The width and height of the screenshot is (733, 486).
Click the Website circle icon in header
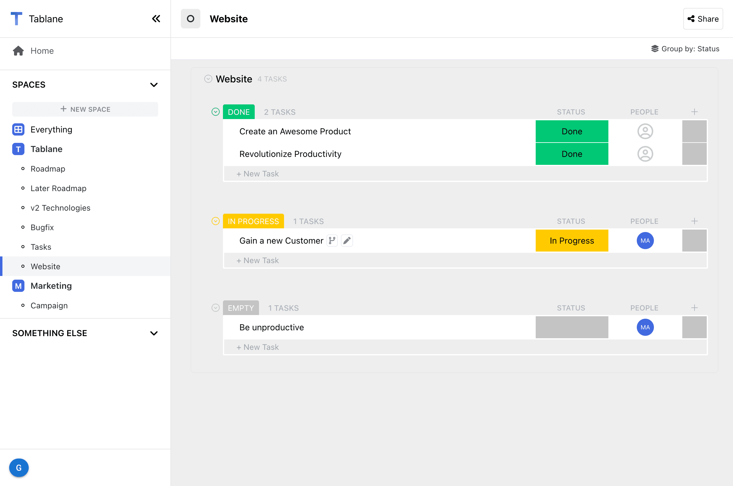coord(190,19)
